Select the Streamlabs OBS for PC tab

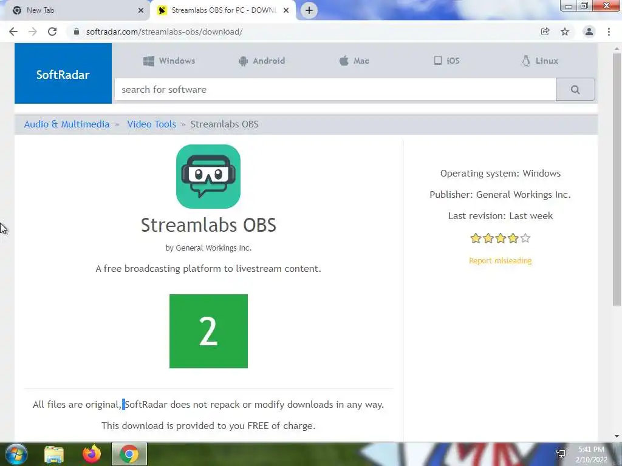point(224,10)
